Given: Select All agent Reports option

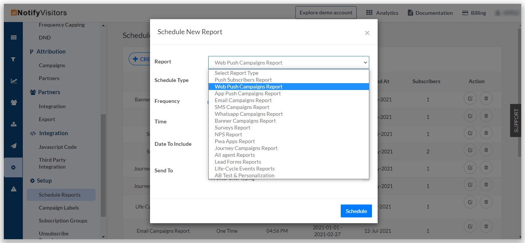Looking at the screenshot, I should 289,155.
